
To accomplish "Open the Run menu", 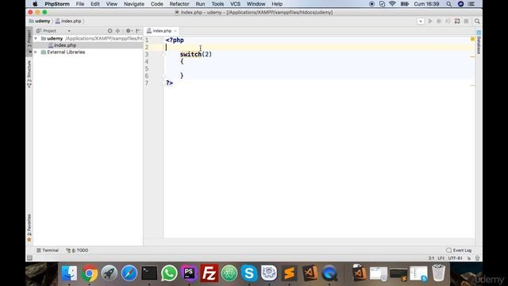I will pyautogui.click(x=200, y=4).
